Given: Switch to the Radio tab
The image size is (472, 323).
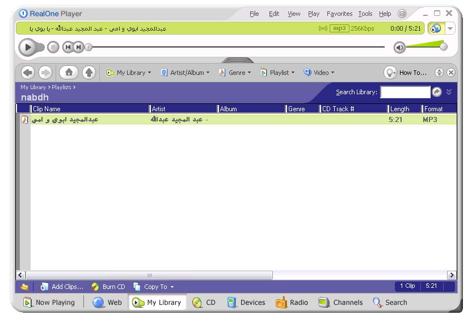Looking at the screenshot, I should [x=292, y=303].
